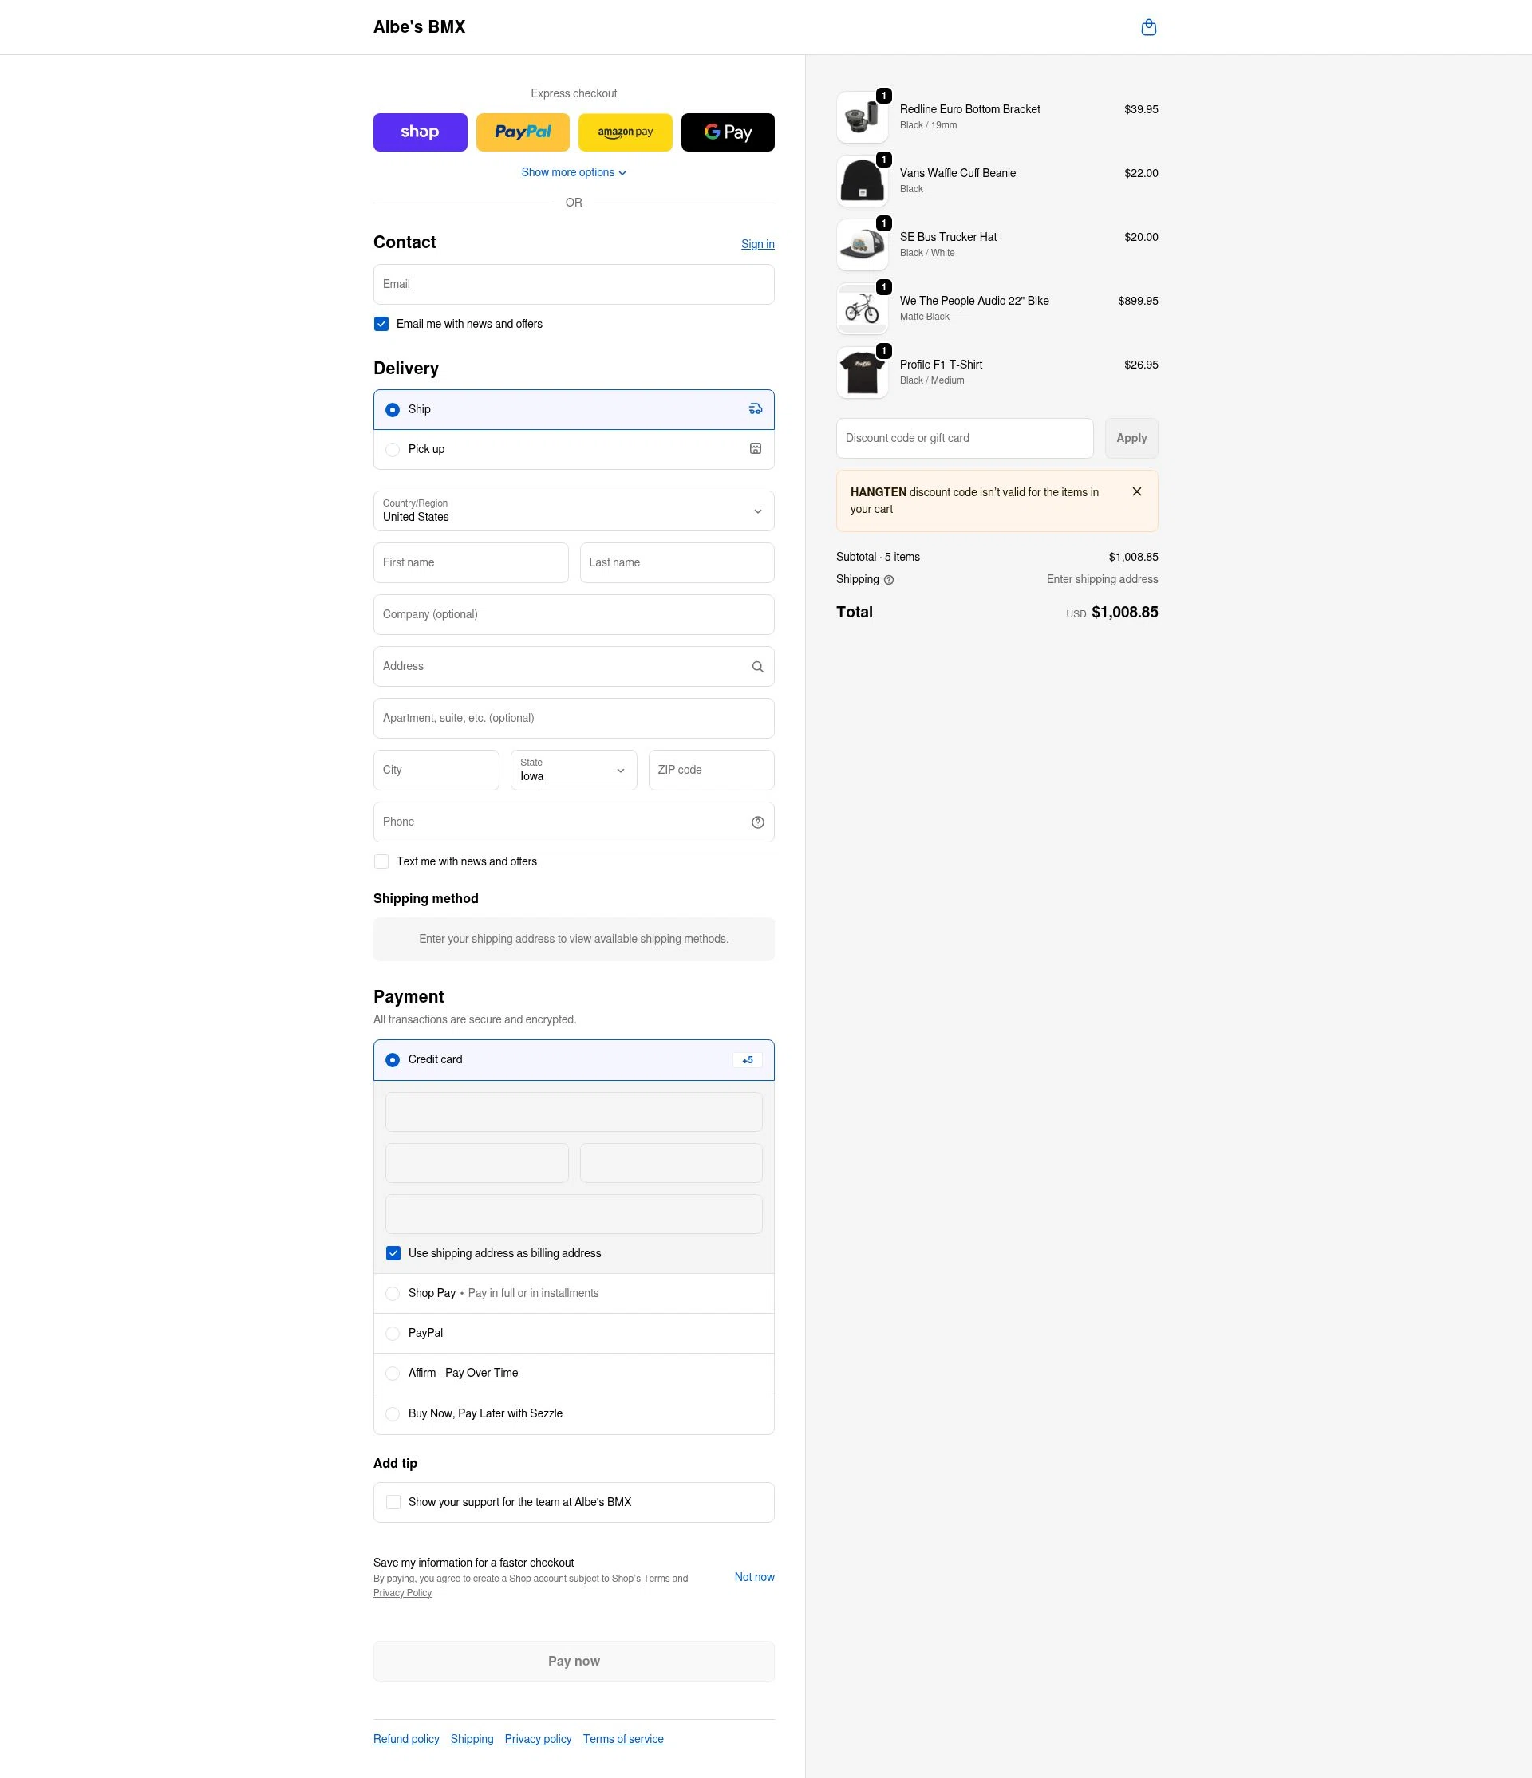
Task: Open the Country/Region dropdown
Action: (574, 511)
